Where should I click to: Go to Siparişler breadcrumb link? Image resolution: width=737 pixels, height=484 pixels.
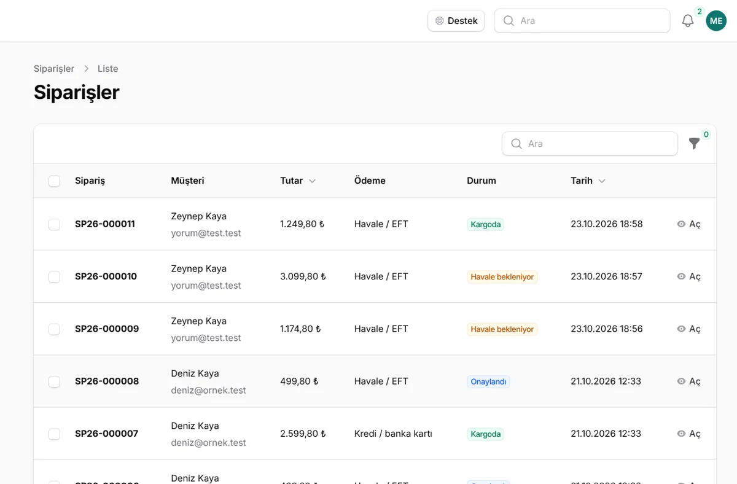[54, 69]
